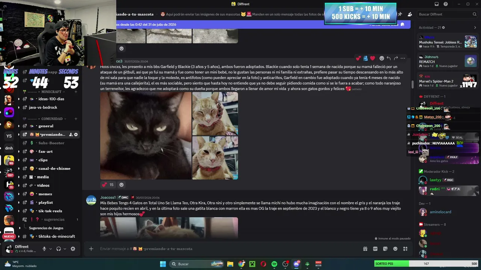
Task: Open the sticker picker
Action: (385, 249)
